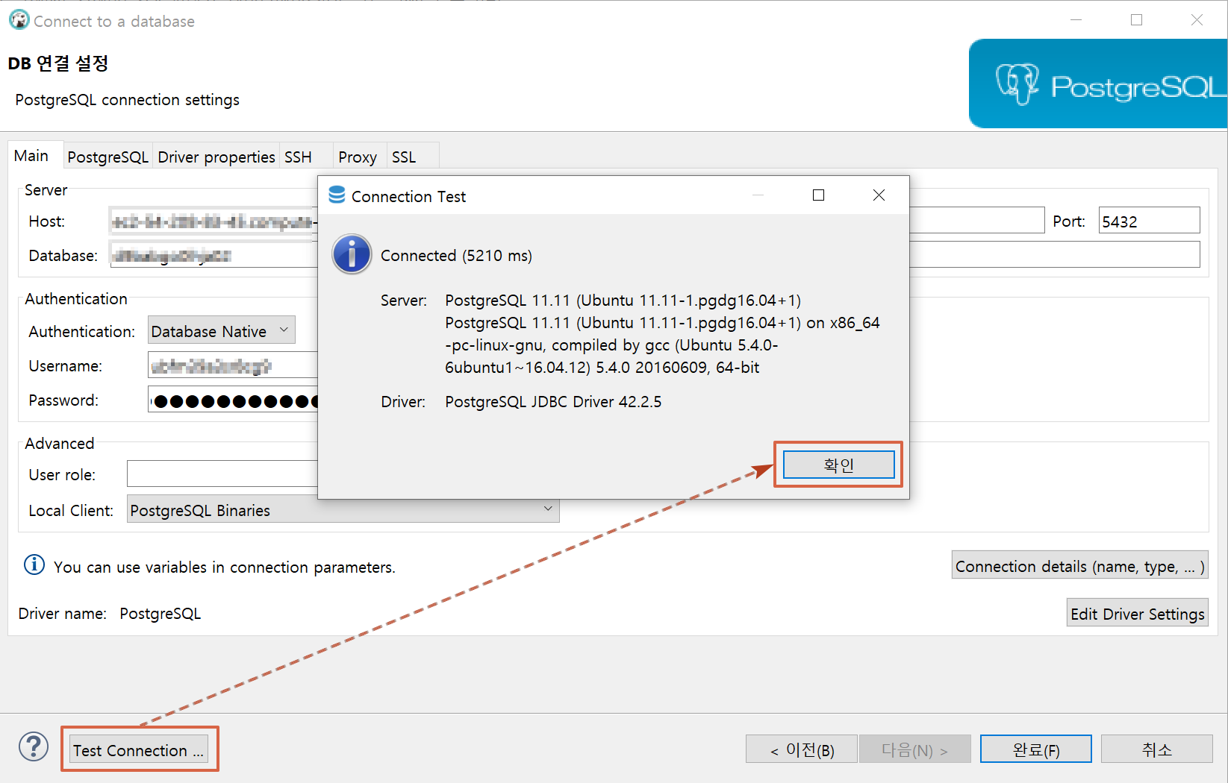This screenshot has height=783, width=1228.
Task: Click the Connected (5210 ms) status text
Action: (456, 255)
